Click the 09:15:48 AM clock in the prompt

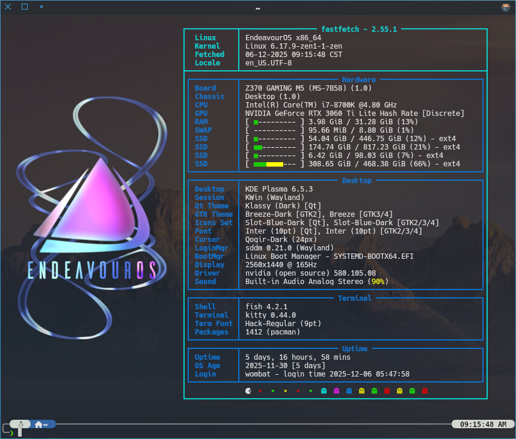(x=482, y=424)
